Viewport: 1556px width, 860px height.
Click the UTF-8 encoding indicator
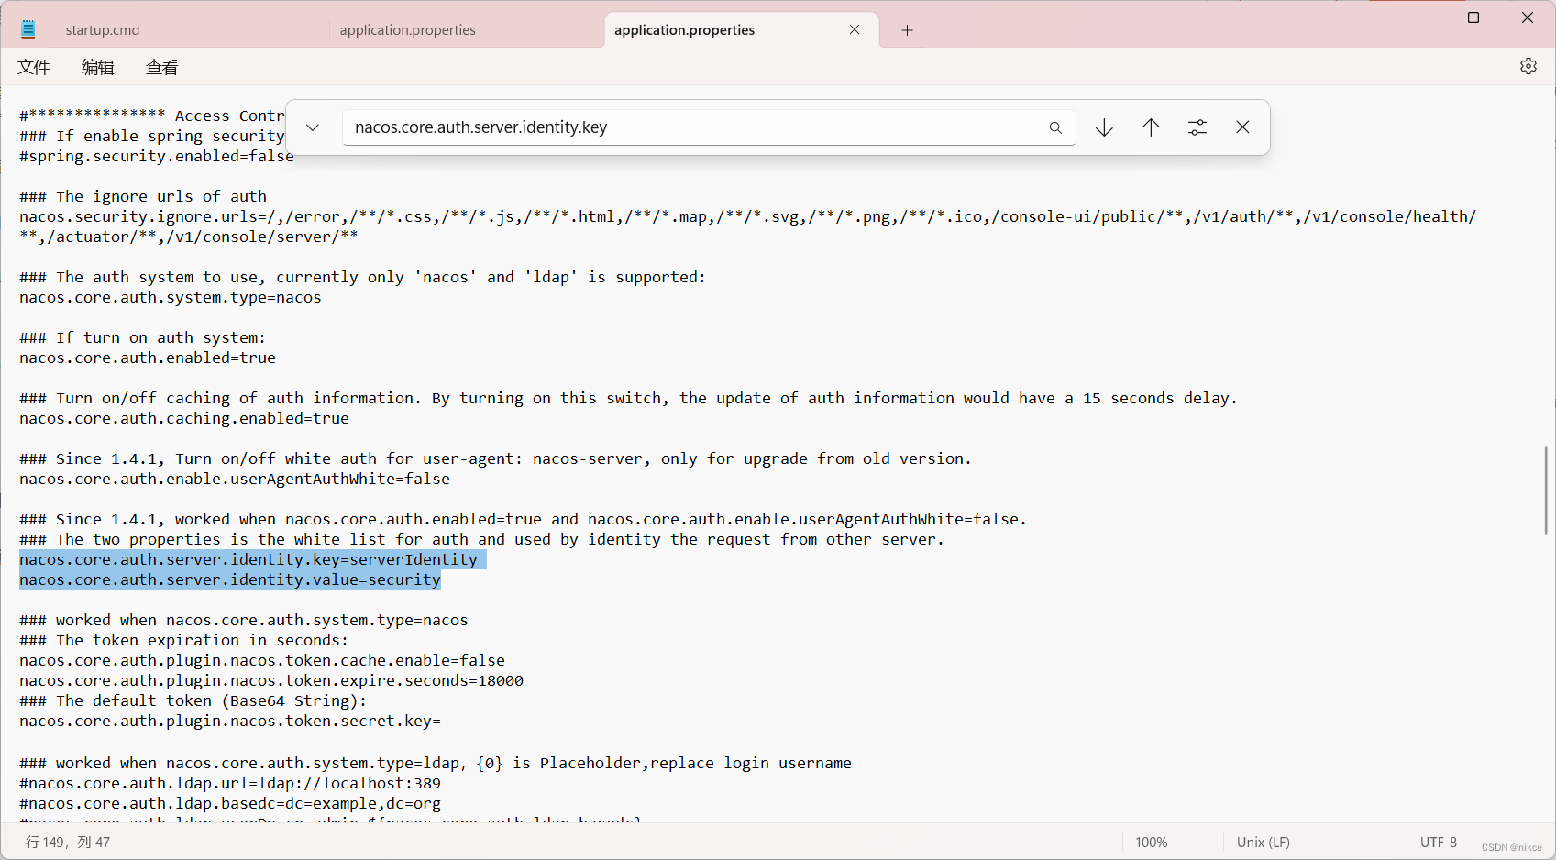(x=1438, y=842)
